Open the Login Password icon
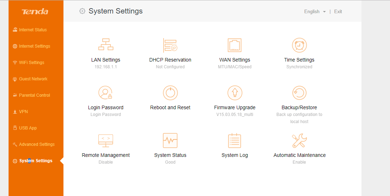390x196 pixels. tap(106, 93)
